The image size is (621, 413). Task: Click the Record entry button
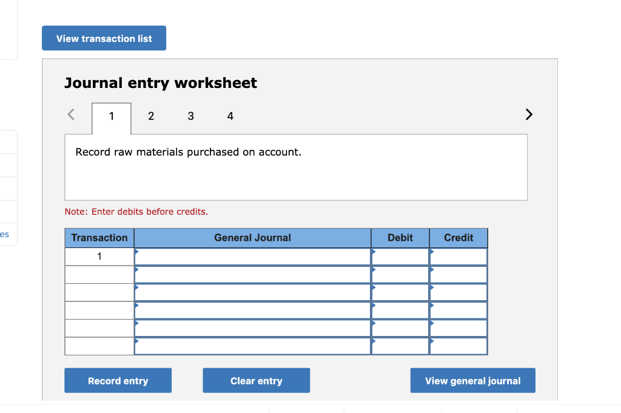(118, 380)
